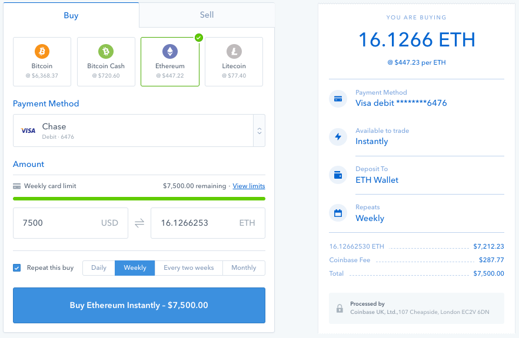Choose the Bitcoin card at $6,368.37
Viewport: 519px width, 338px height.
coord(42,62)
